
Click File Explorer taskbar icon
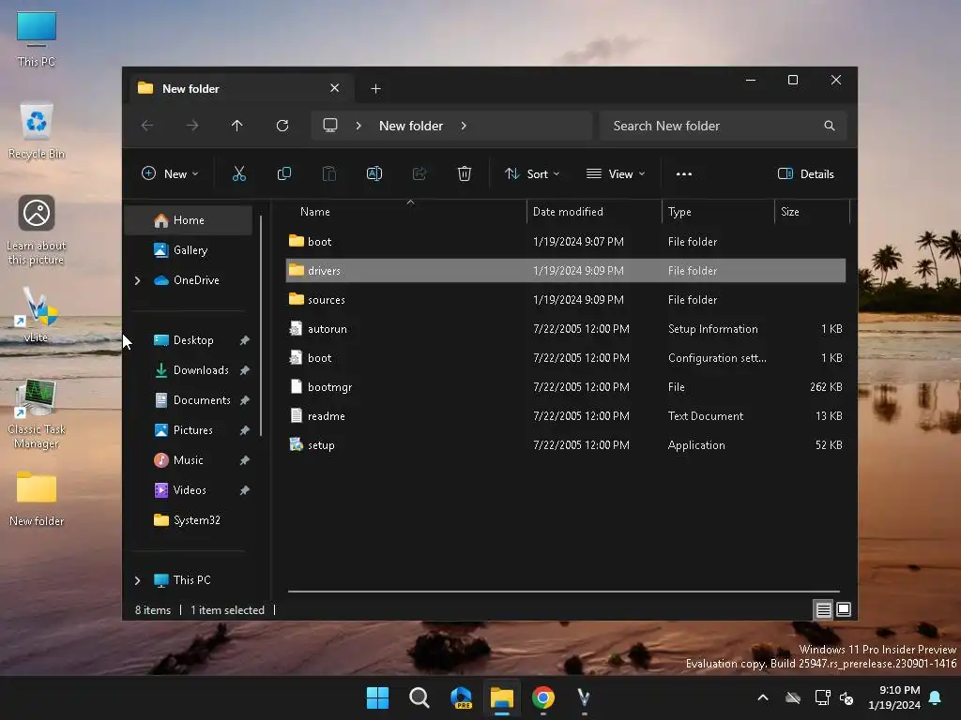[502, 697]
